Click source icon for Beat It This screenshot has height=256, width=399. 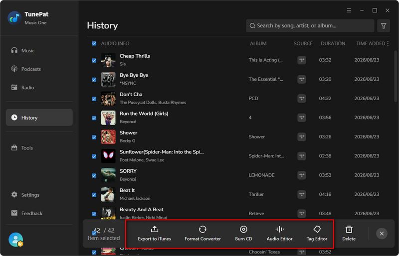click(x=302, y=194)
